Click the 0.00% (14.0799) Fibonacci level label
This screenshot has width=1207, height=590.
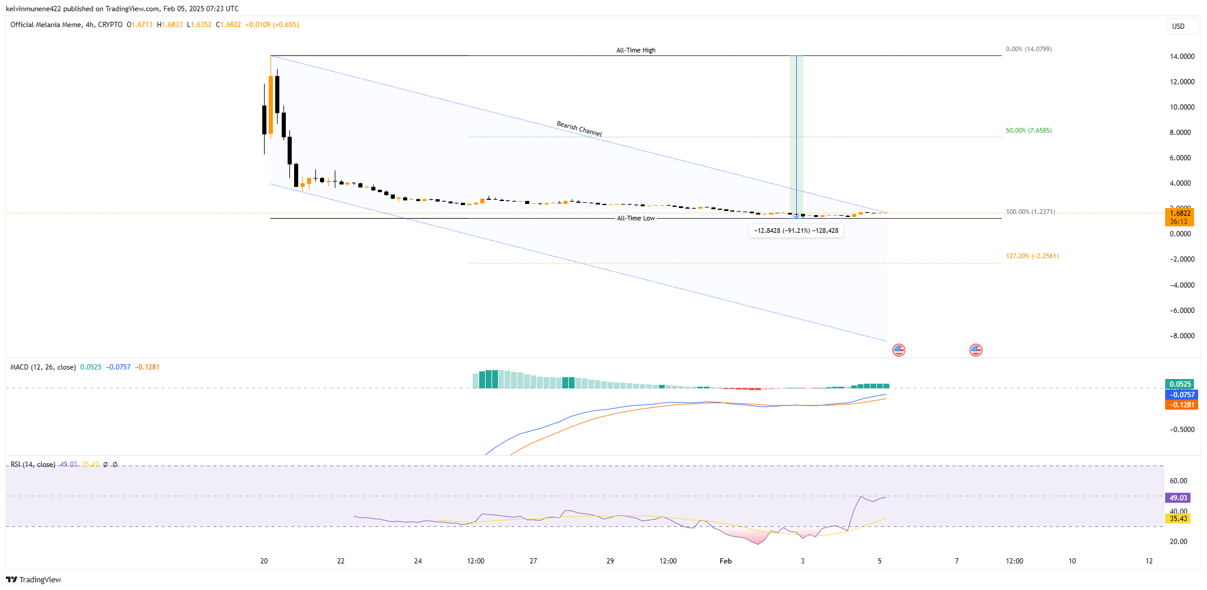(x=1028, y=49)
